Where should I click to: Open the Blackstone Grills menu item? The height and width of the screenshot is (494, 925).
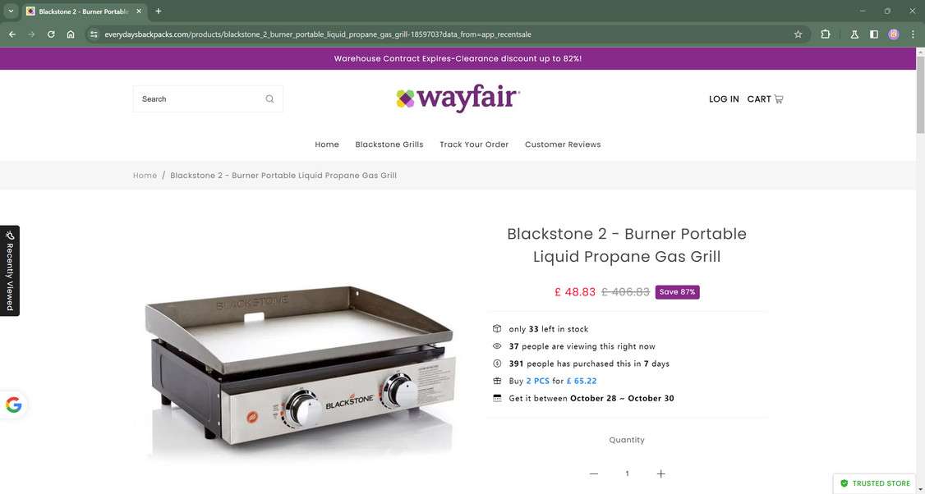pyautogui.click(x=389, y=144)
